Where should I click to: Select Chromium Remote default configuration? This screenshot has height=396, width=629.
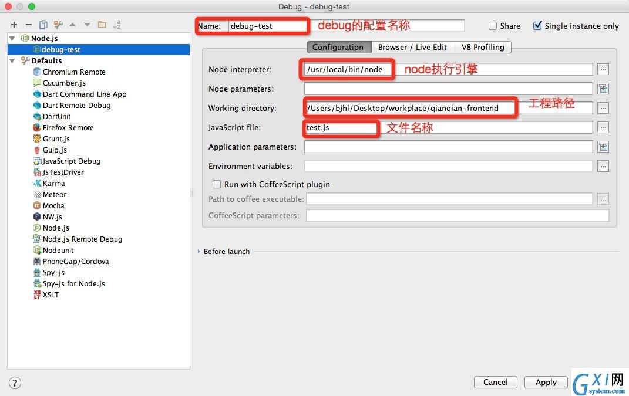coord(74,72)
